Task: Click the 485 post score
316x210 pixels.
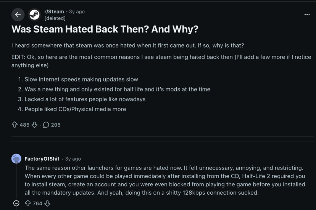Action: [24, 125]
